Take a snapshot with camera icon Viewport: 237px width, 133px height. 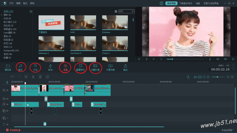pyautogui.click(x=218, y=59)
